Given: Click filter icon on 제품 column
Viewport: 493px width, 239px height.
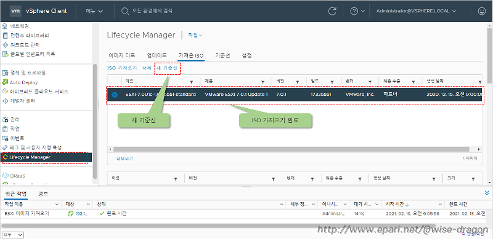Looking at the screenshot, I should (263, 82).
